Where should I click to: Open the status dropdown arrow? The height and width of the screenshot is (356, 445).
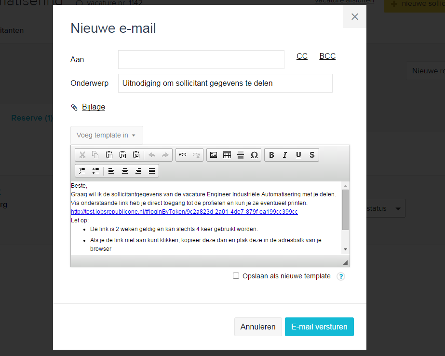(398, 209)
